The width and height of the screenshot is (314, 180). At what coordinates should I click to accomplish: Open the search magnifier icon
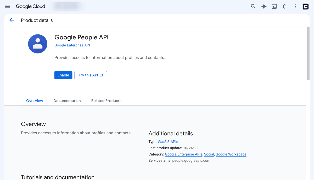[253, 7]
